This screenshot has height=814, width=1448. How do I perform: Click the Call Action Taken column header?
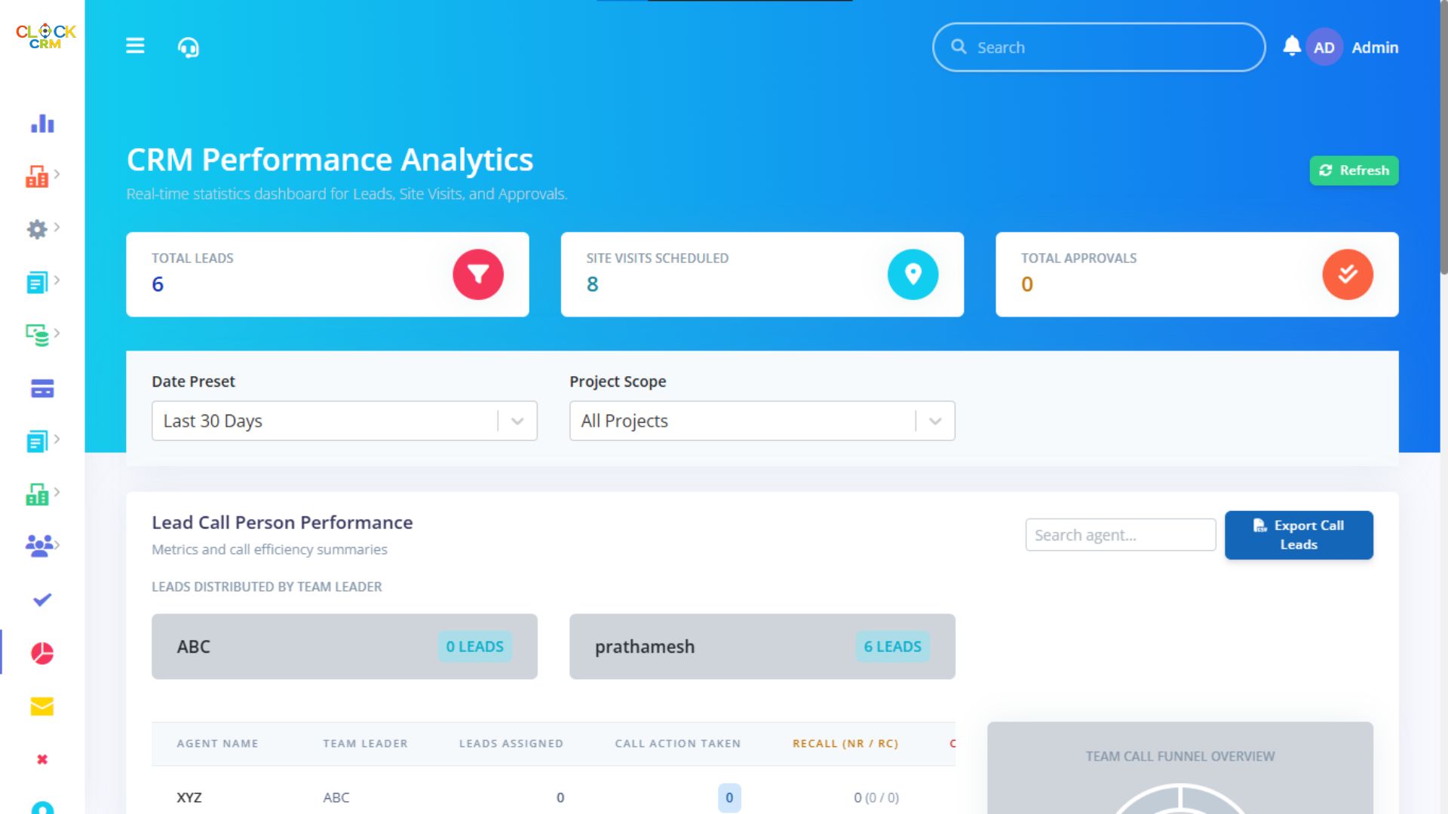pyautogui.click(x=677, y=743)
